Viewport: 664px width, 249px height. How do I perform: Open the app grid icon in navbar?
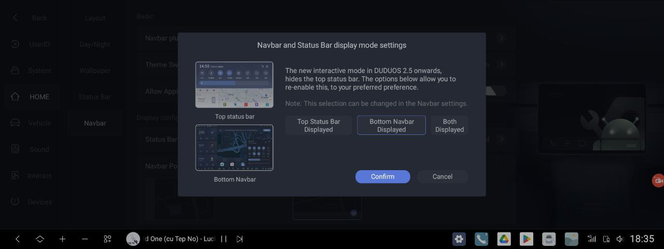107,239
